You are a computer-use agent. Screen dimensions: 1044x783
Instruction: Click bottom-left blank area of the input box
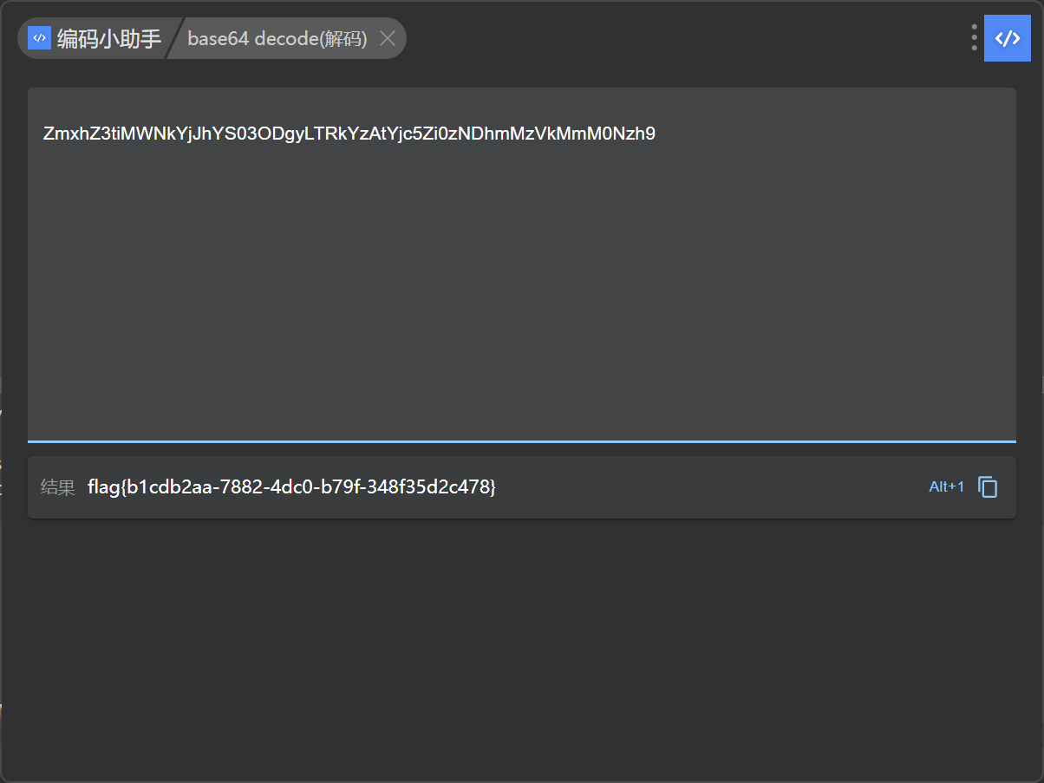69,416
